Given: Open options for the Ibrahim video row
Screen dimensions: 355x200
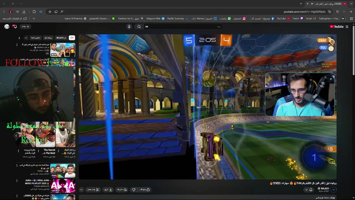Looking at the screenshot, I should click(17, 45).
